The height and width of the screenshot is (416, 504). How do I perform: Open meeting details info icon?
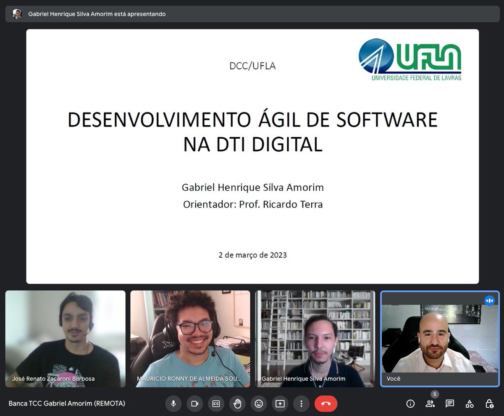(x=410, y=404)
